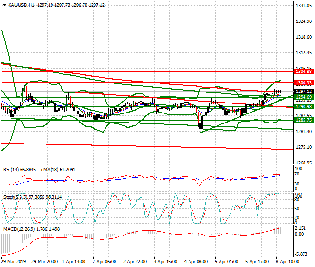Click the 8 Apr 10:00 time axis label
Screen dimensions: 315x267
[287, 262]
